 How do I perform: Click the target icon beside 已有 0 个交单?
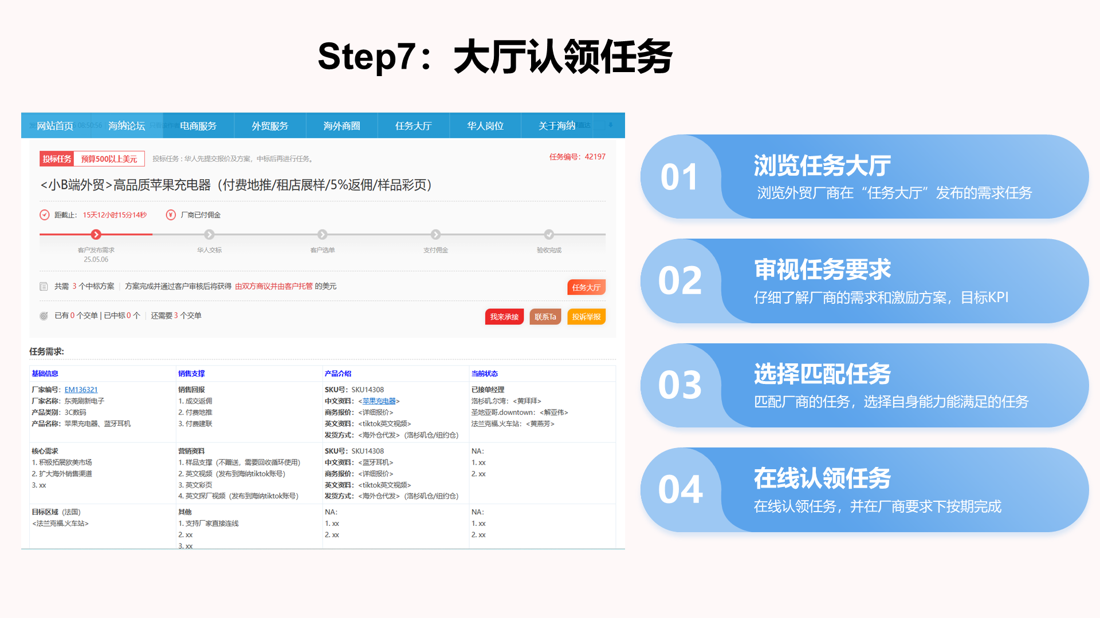coord(44,316)
